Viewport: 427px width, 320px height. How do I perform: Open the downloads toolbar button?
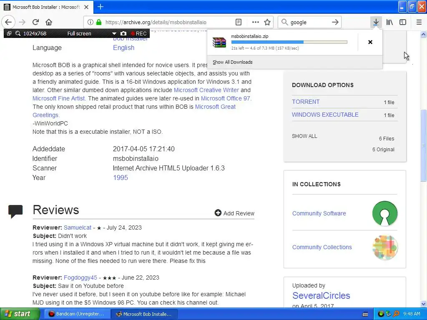[x=376, y=22]
